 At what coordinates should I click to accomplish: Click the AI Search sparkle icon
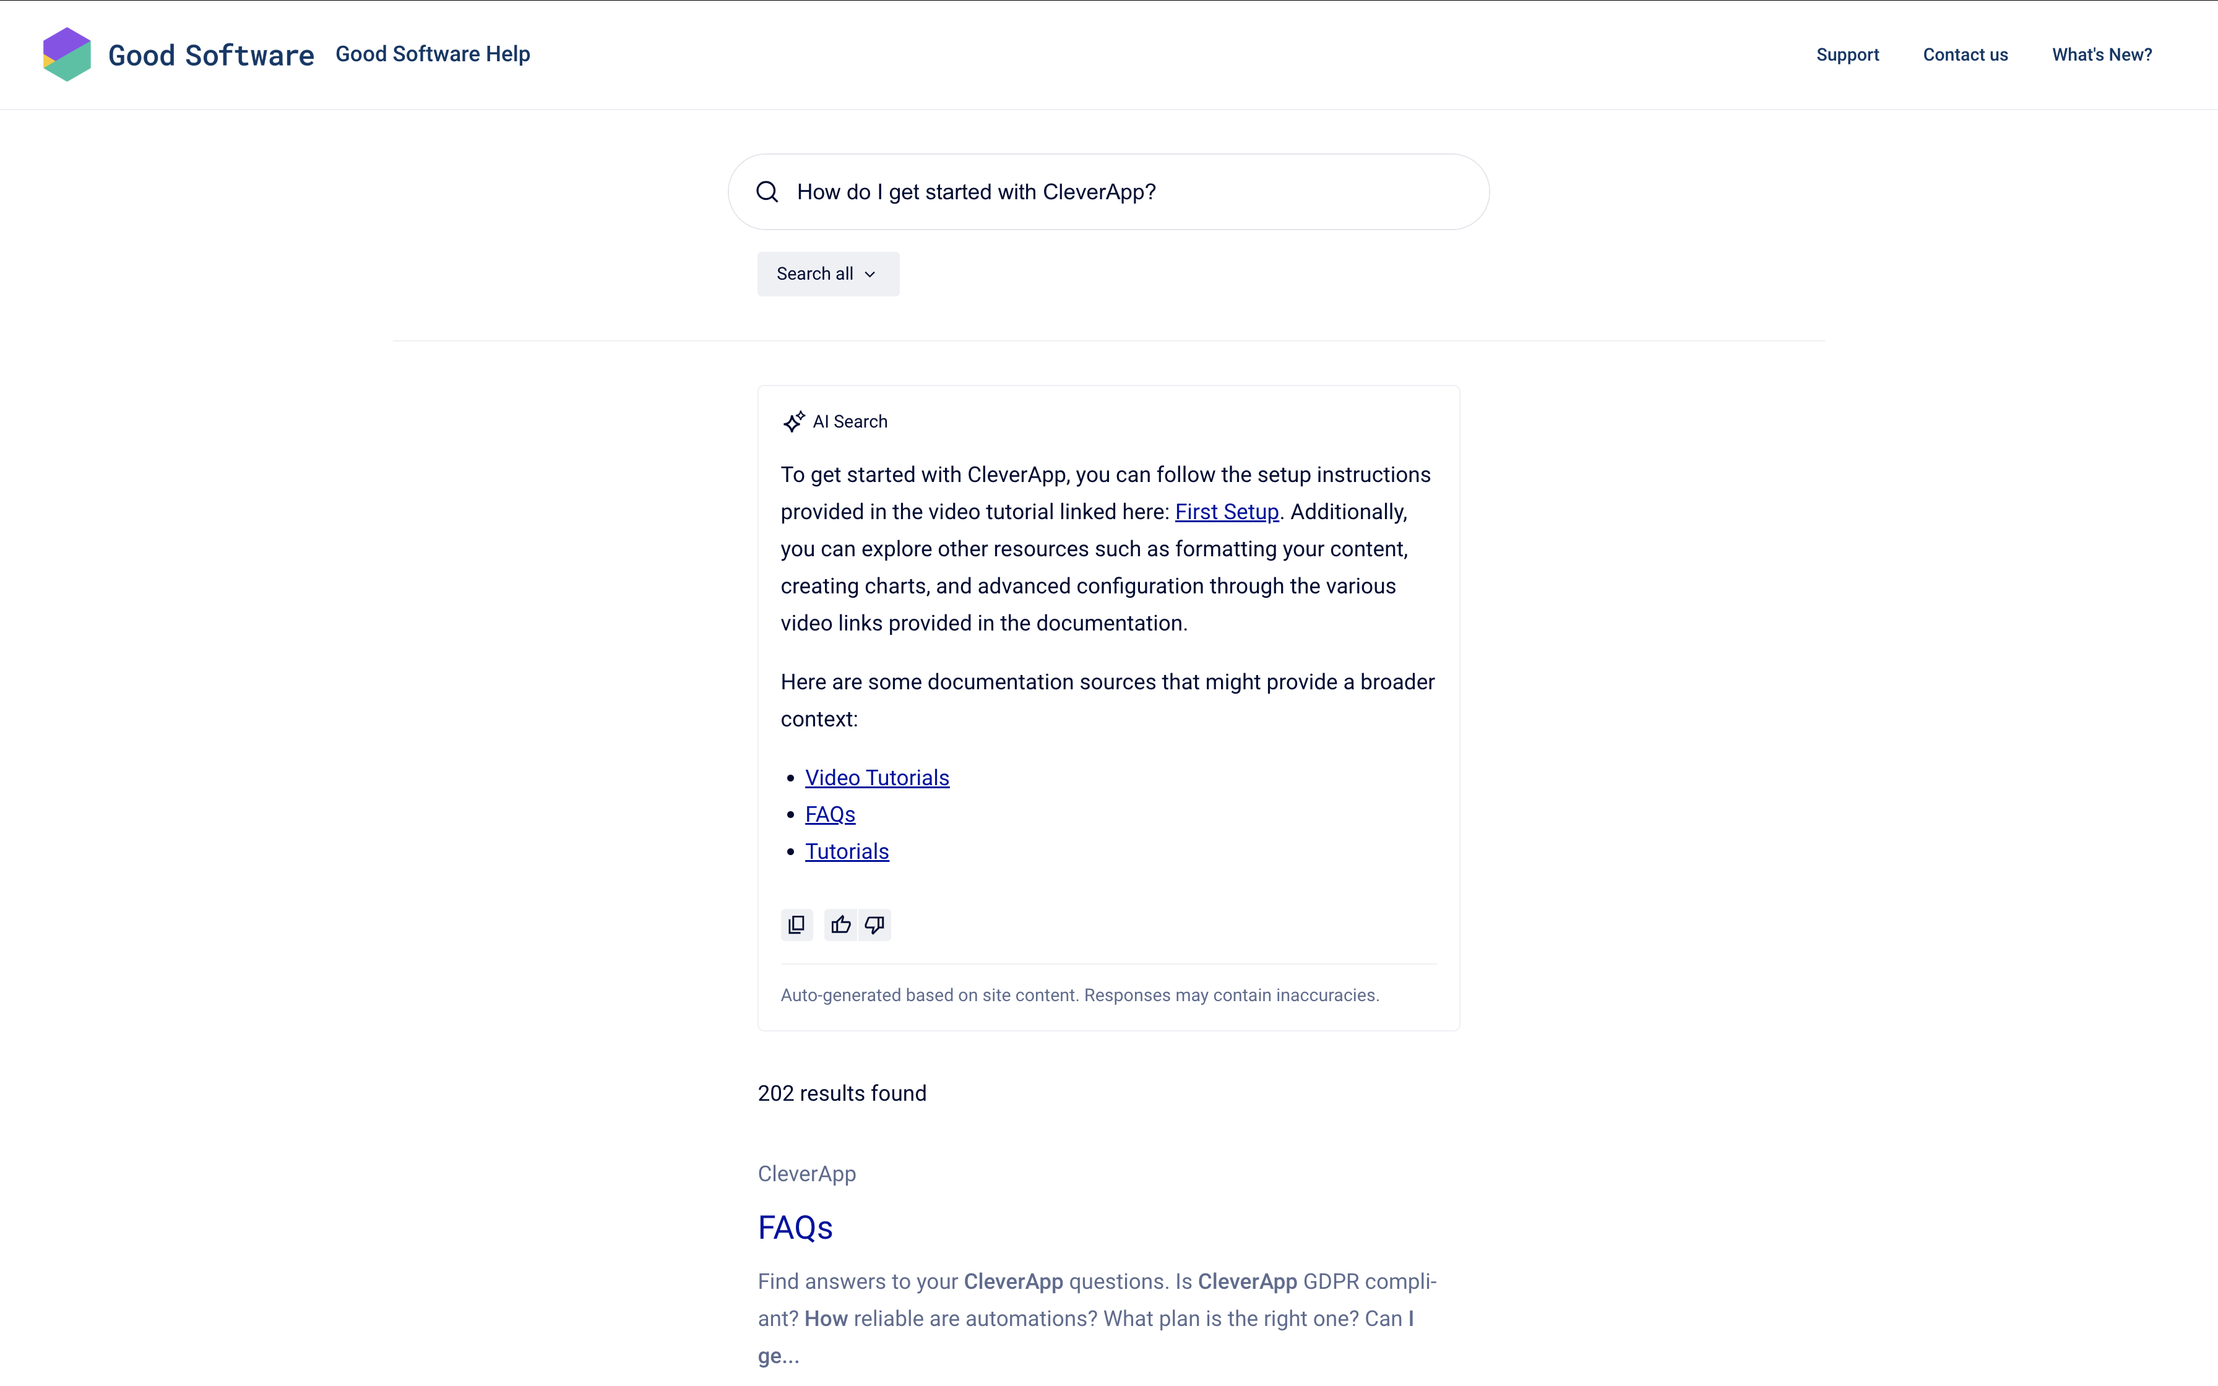794,421
